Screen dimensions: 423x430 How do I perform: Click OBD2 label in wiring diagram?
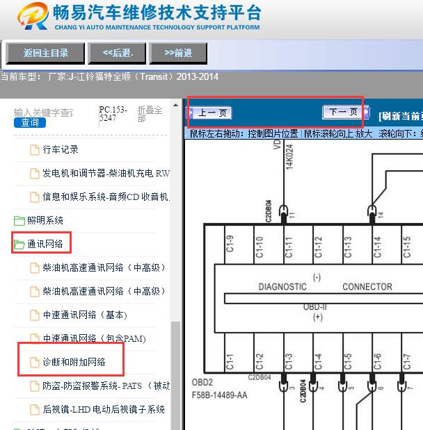(202, 382)
